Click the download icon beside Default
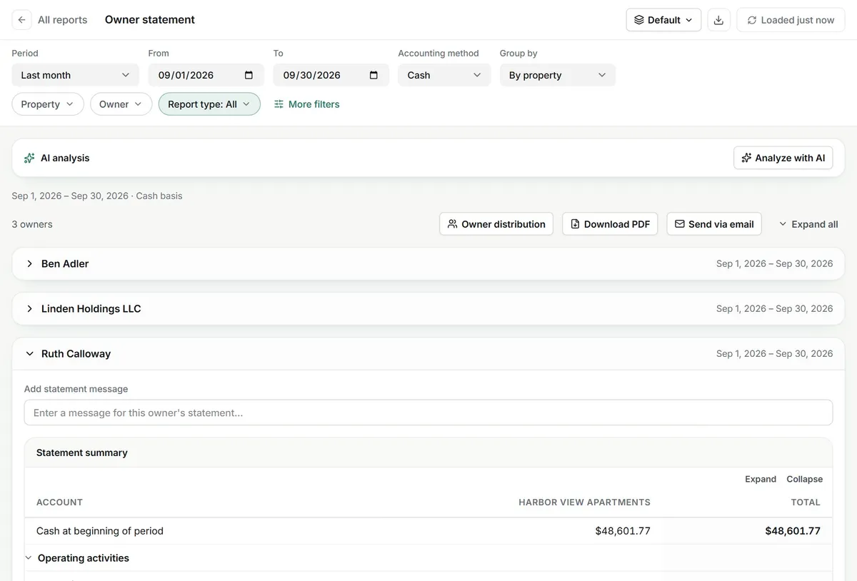This screenshot has height=581, width=857. [719, 20]
